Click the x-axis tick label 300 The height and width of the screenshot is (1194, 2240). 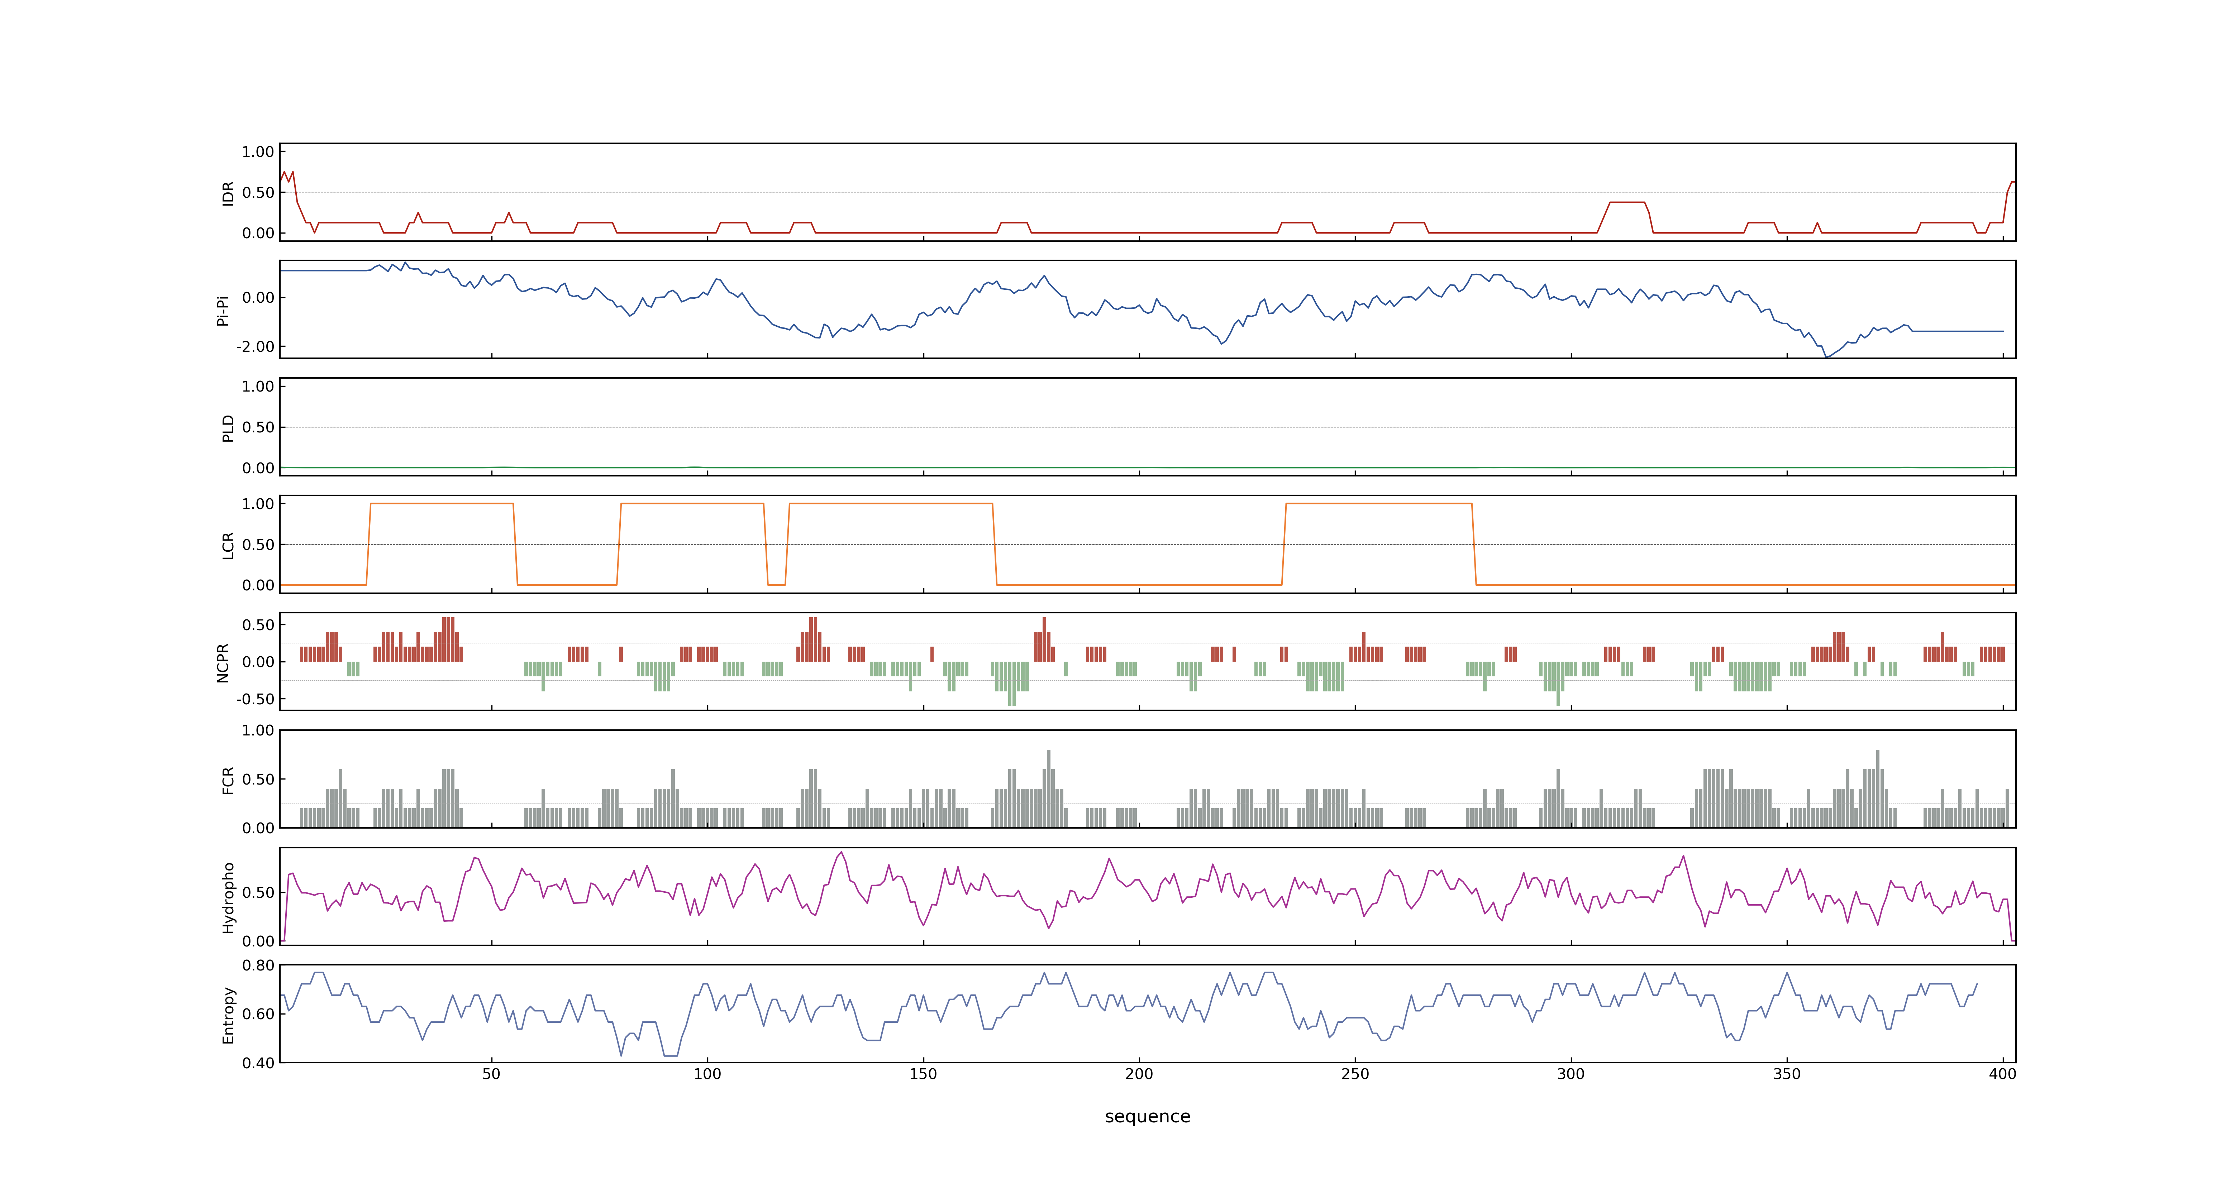pos(1571,1074)
